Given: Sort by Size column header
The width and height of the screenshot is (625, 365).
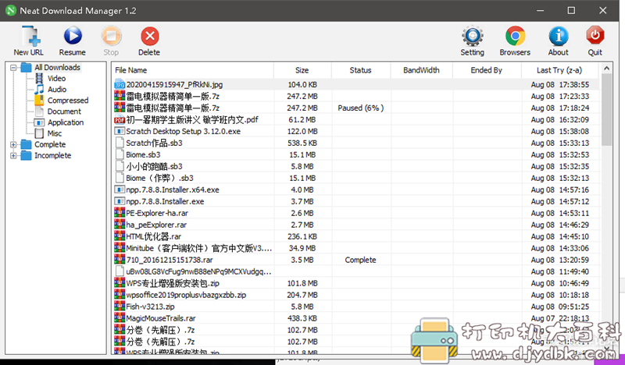Looking at the screenshot, I should click(302, 70).
